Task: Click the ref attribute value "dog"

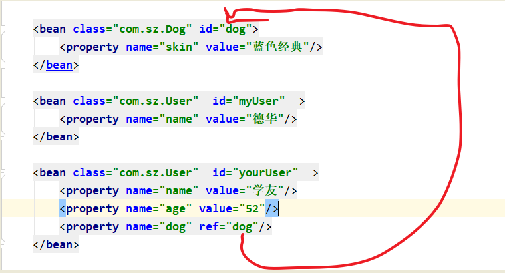Action: 242,227
